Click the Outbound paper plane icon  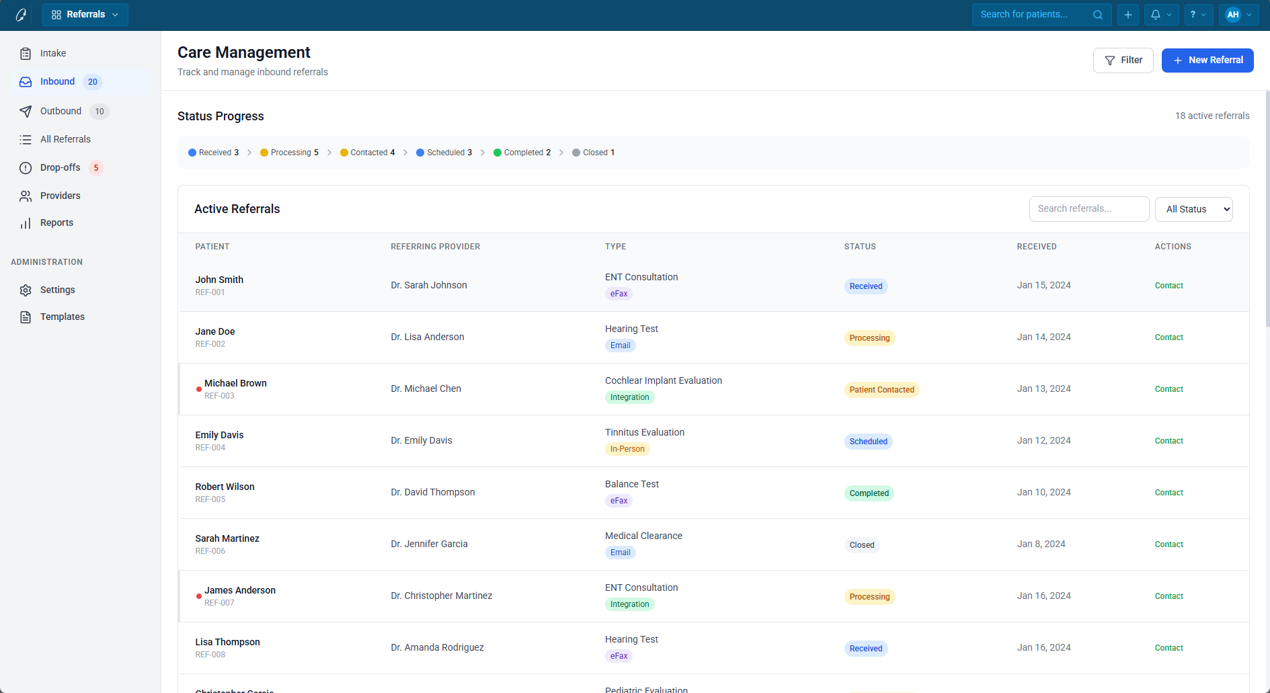pos(26,112)
